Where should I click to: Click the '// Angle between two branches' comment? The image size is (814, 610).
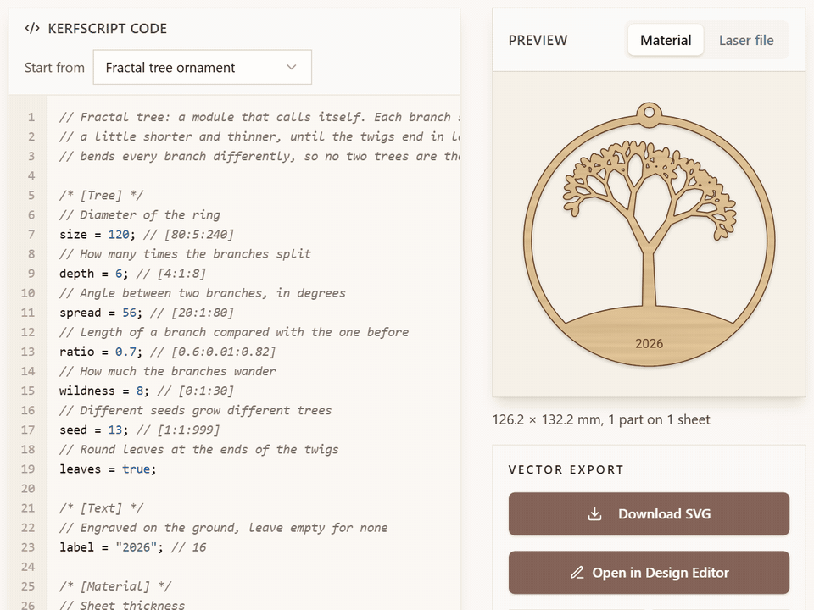203,293
